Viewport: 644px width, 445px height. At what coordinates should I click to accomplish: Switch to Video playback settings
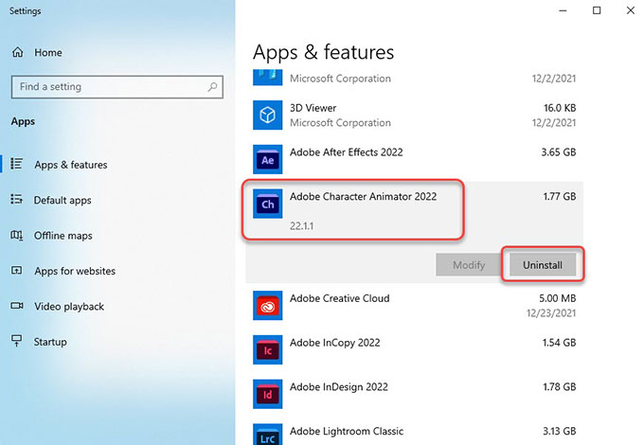69,307
